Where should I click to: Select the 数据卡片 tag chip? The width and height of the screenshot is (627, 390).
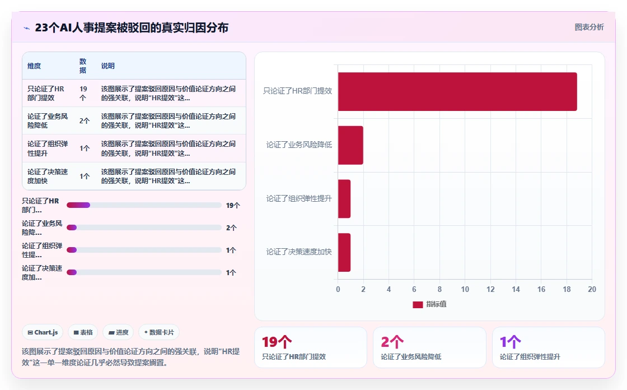coord(159,332)
